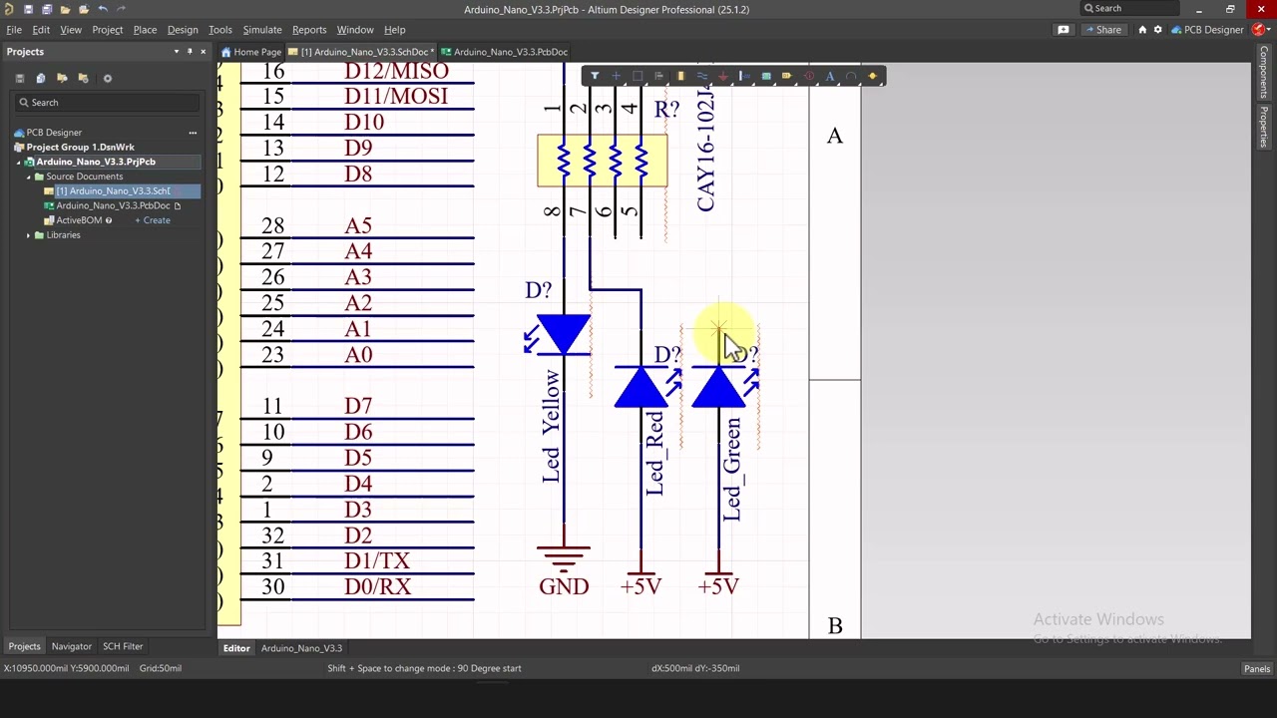Select the Place Port tool
This screenshot has width=1277, height=718.
787,76
